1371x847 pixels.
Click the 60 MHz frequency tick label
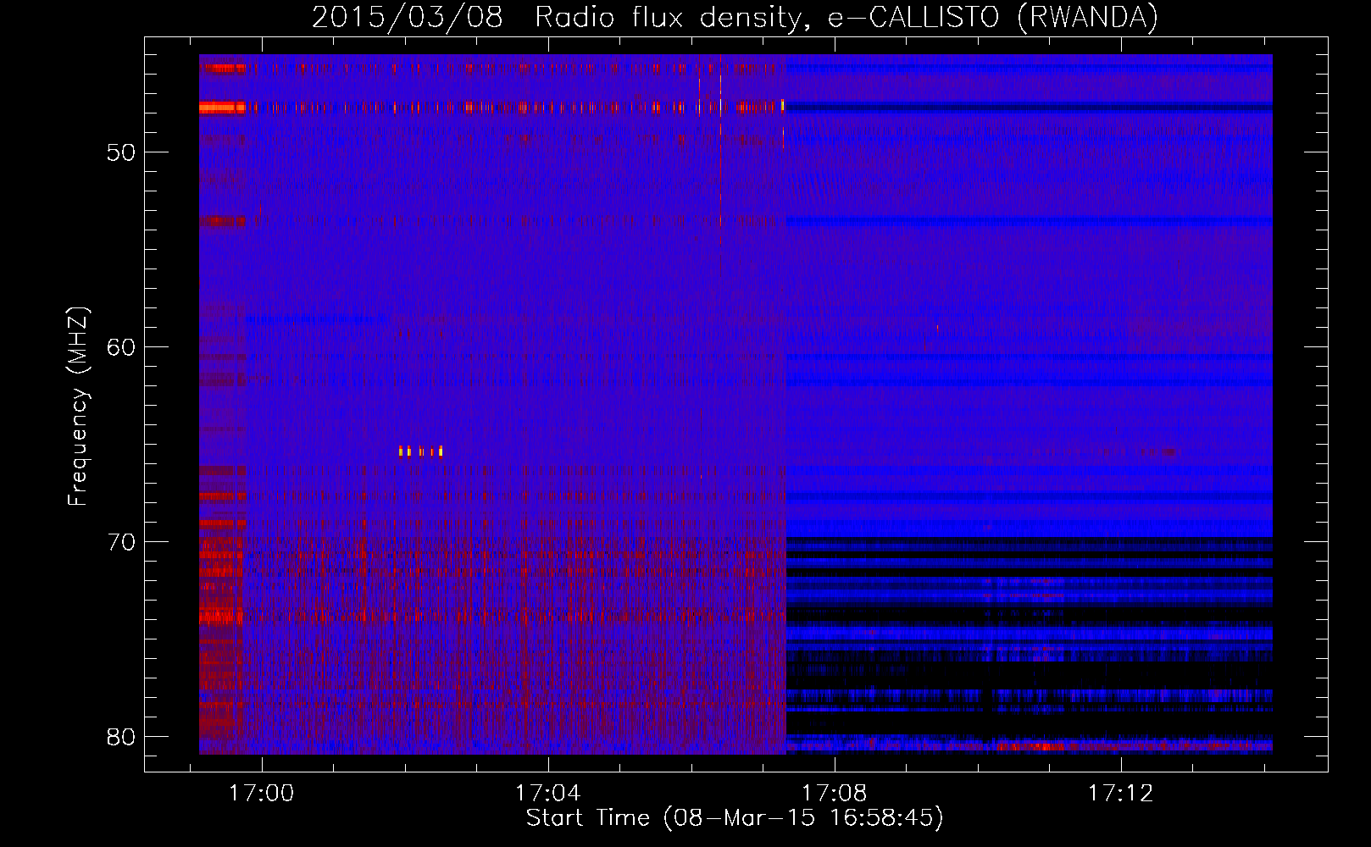coord(121,348)
